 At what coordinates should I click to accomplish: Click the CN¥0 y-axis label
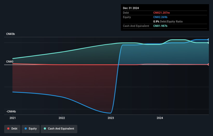point(10,62)
